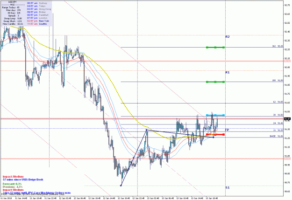Click the Swap Long row in info panel

pos(13,18)
